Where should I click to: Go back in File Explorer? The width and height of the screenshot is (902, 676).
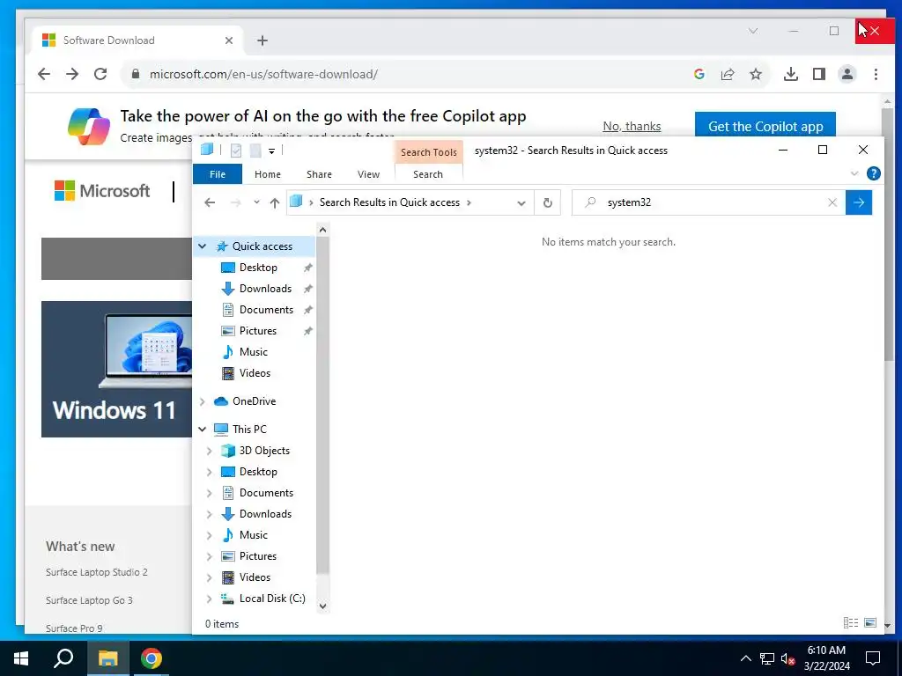point(210,202)
